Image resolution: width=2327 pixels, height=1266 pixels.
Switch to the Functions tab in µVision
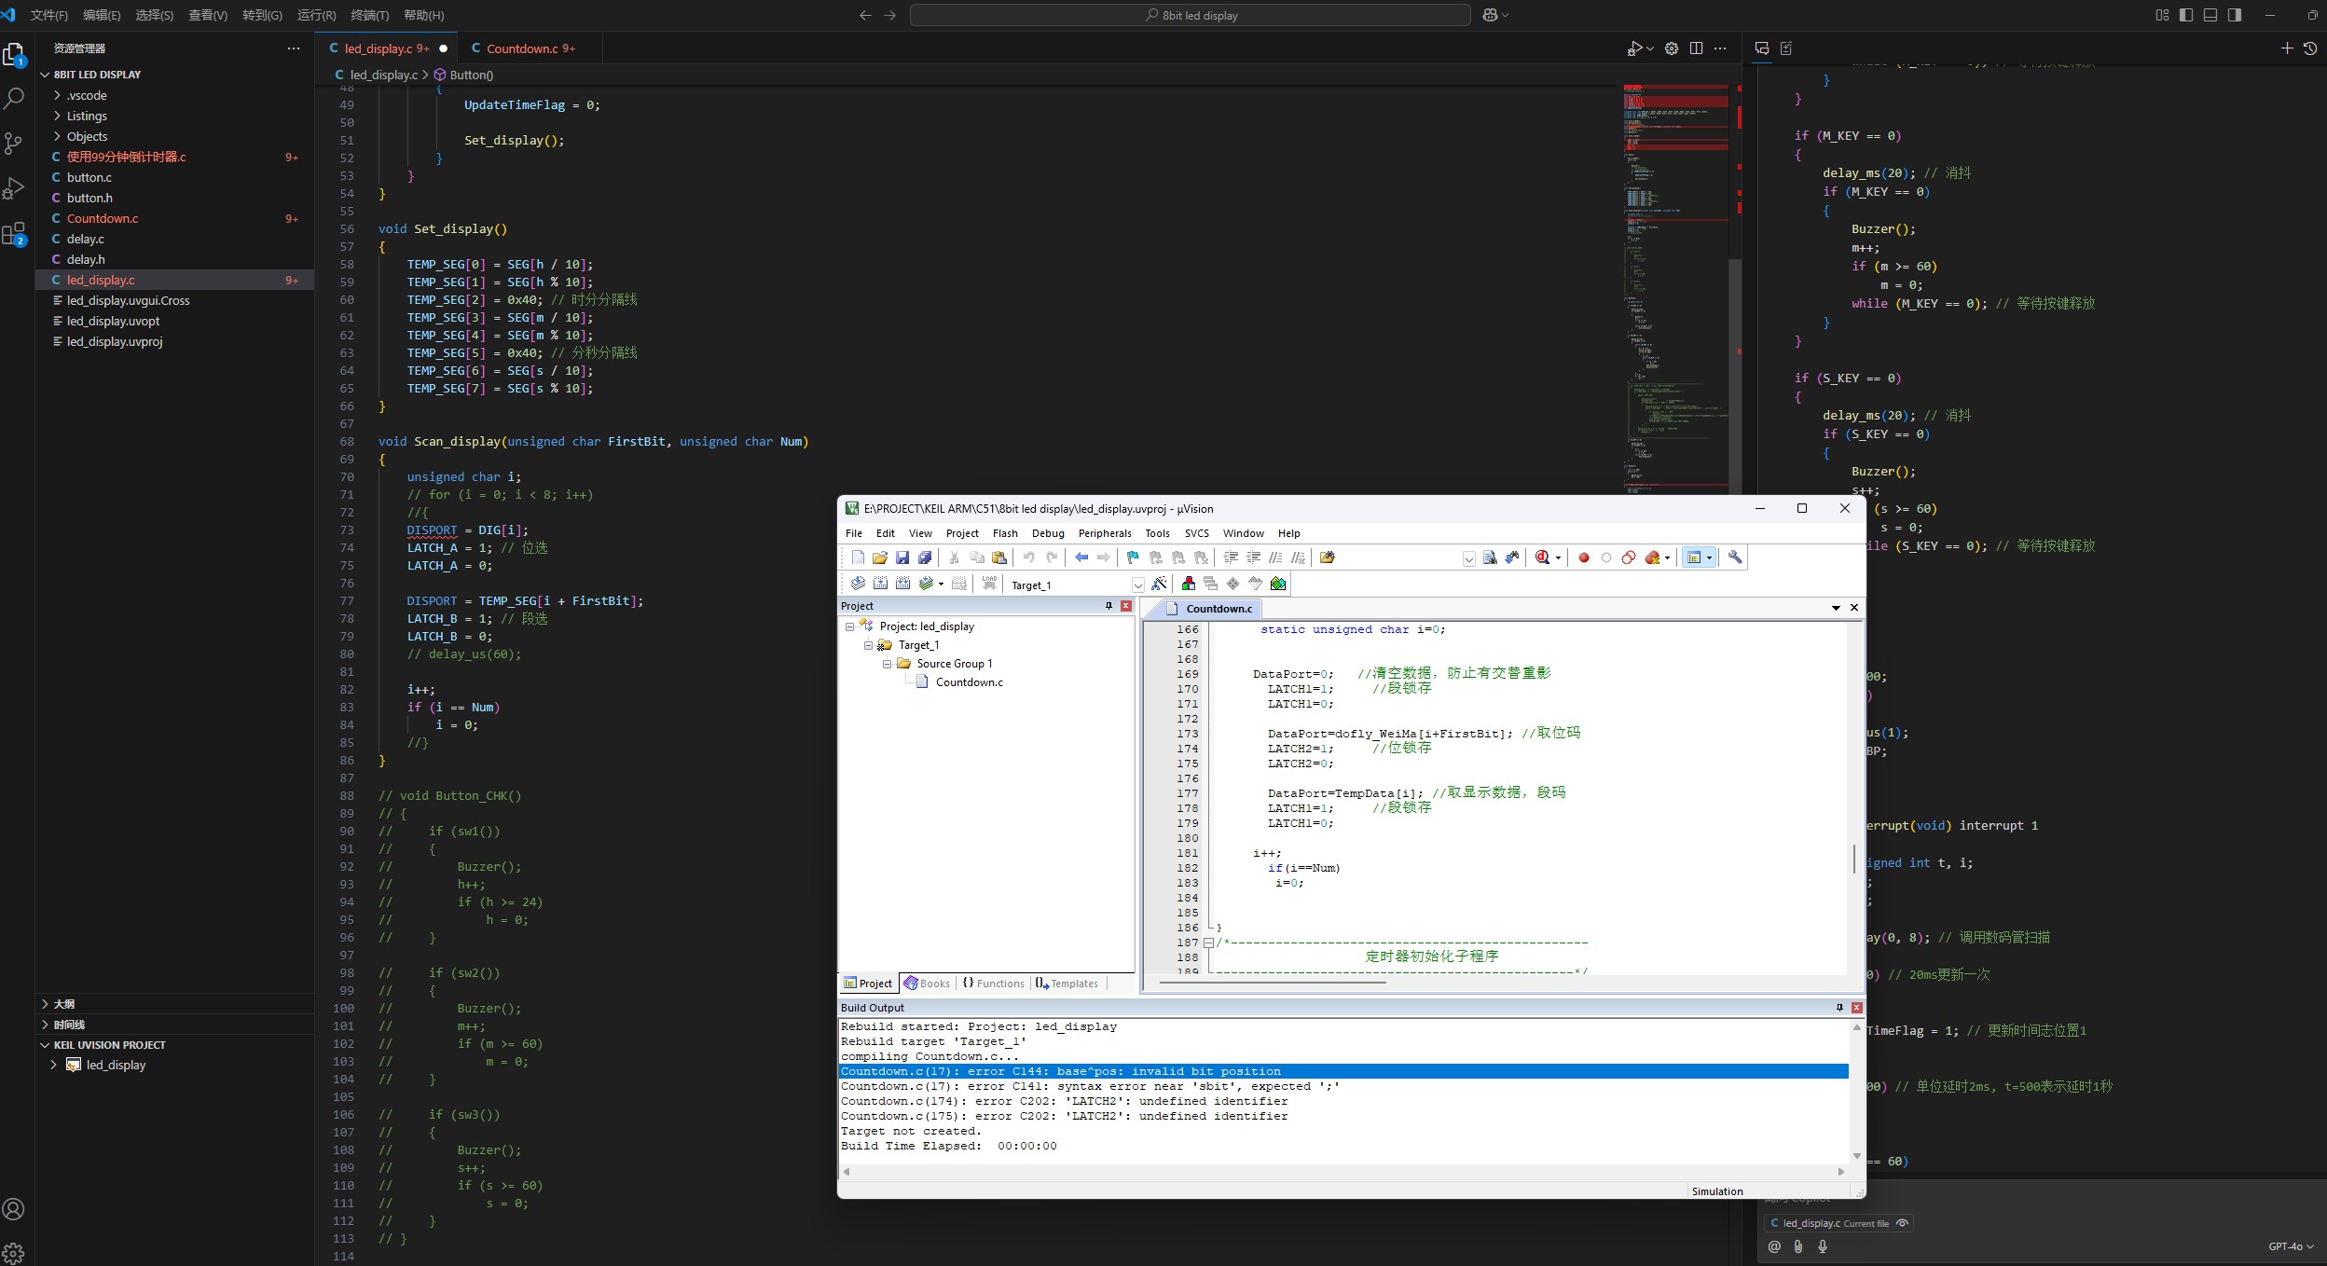coord(993,984)
